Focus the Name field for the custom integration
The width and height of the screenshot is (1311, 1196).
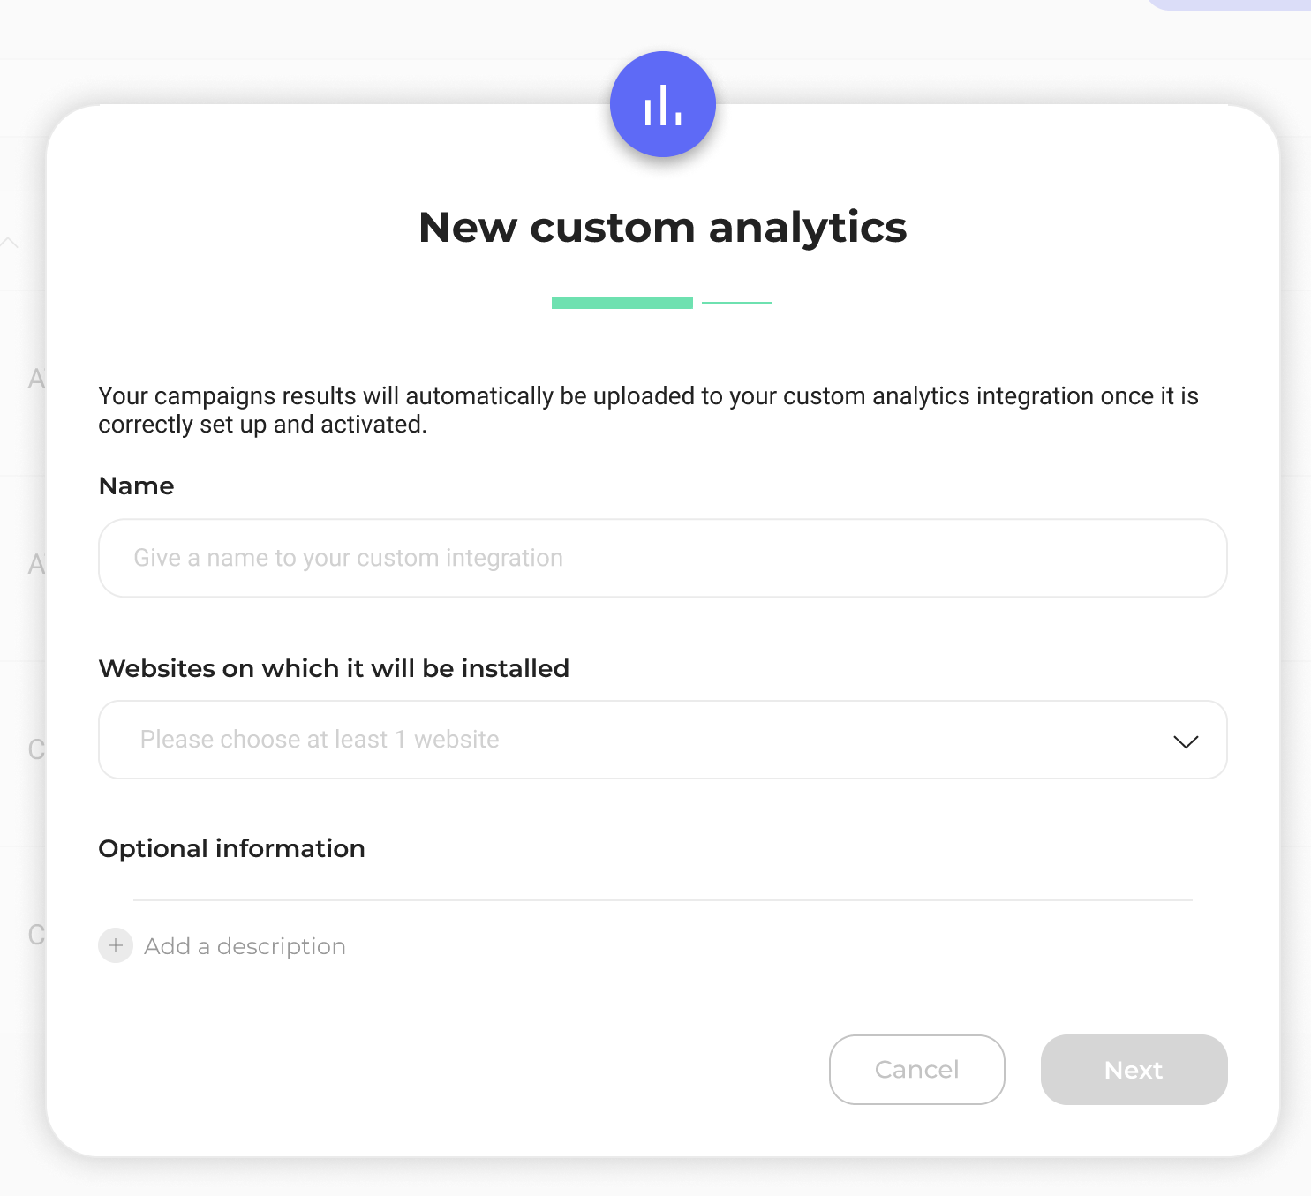pyautogui.click(x=662, y=558)
